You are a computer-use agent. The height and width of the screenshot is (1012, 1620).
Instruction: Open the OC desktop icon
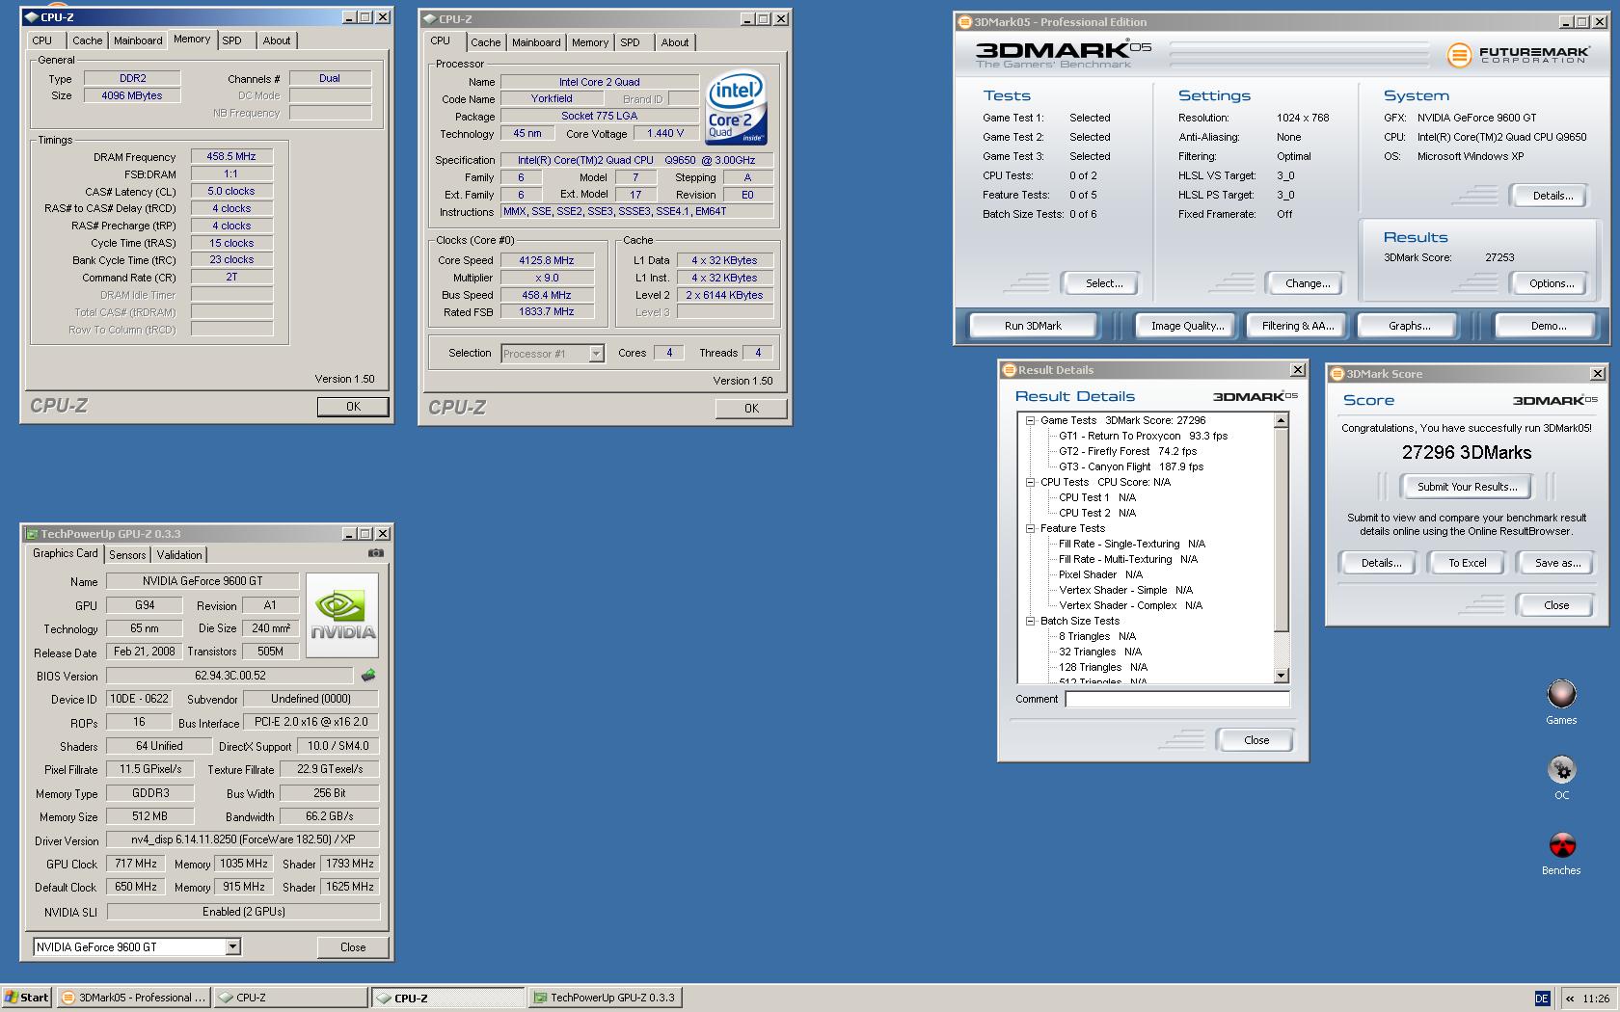(x=1561, y=778)
